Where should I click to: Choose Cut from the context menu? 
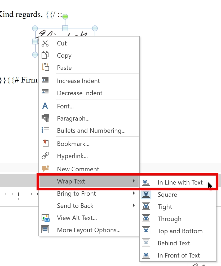click(x=89, y=43)
